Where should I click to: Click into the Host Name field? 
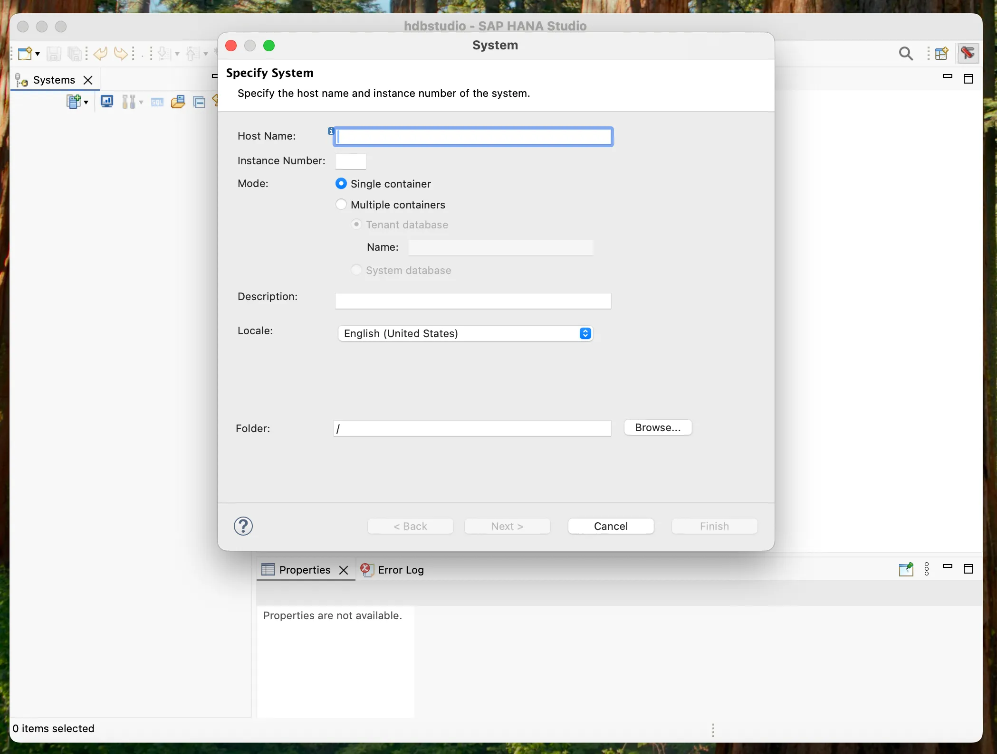(x=473, y=137)
